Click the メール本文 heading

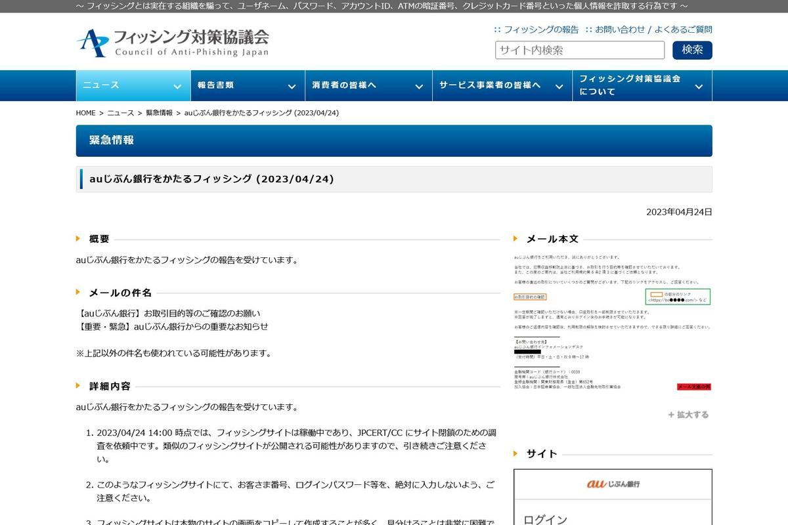[552, 239]
